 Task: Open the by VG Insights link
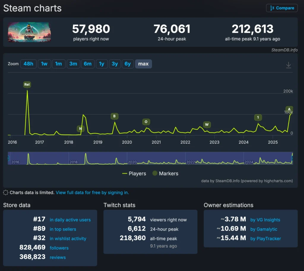coord(265,220)
